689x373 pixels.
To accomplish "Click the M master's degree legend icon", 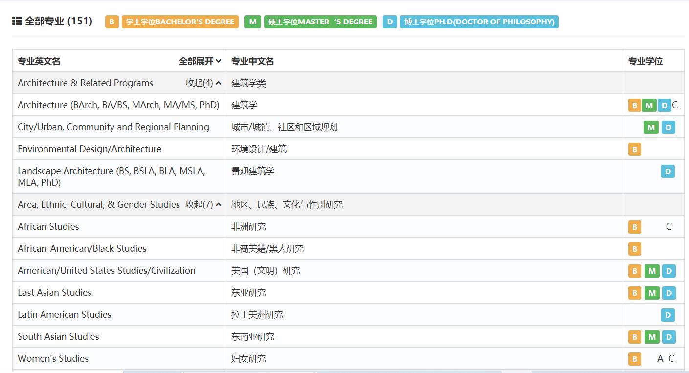I will tap(252, 22).
